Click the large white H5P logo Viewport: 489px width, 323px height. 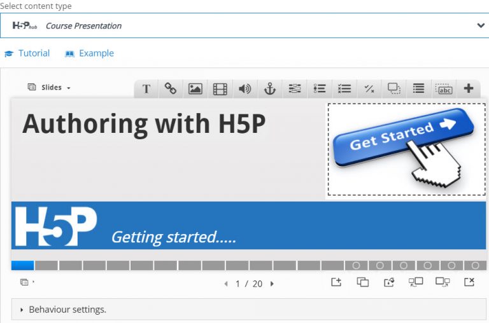click(56, 226)
